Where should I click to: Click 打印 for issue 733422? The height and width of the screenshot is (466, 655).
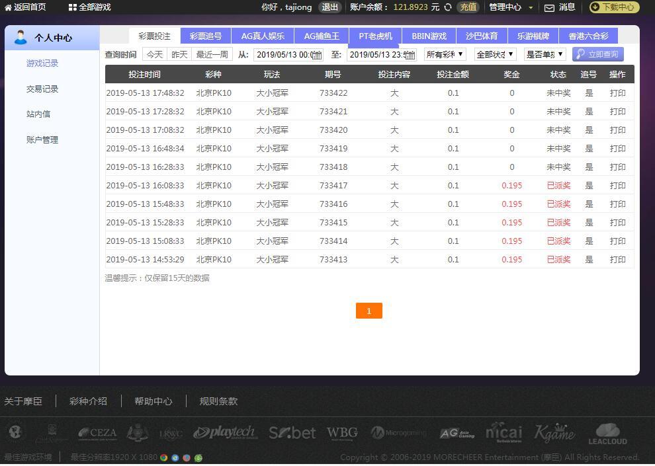[x=617, y=93]
